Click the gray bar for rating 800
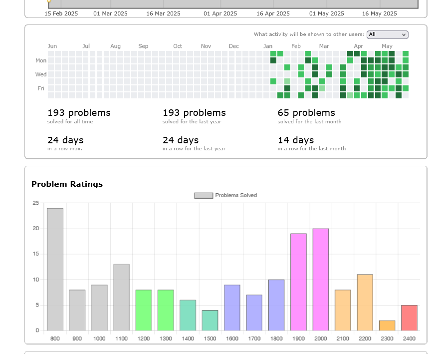 pos(55,269)
